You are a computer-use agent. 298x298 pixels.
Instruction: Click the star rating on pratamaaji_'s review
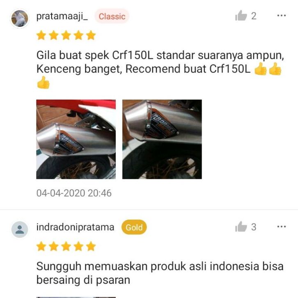(x=66, y=35)
